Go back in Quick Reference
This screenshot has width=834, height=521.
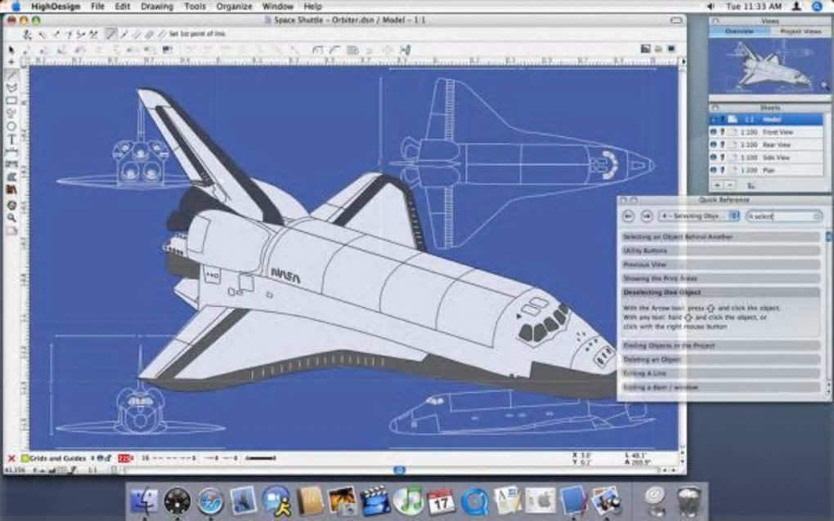click(x=628, y=216)
